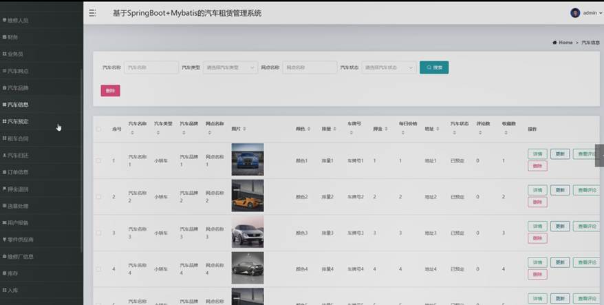Focus the 汽车名称 search field
Screen dimensions: 604x305
point(151,67)
